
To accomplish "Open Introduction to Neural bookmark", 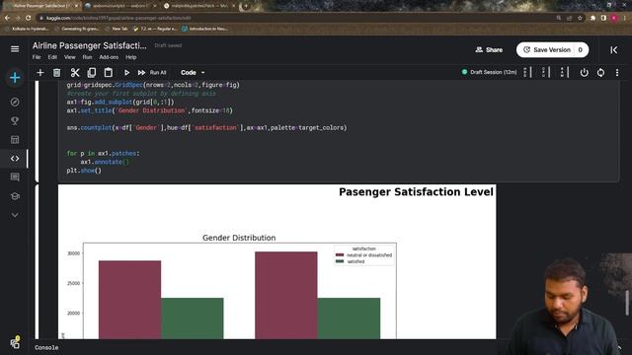I will click(205, 29).
